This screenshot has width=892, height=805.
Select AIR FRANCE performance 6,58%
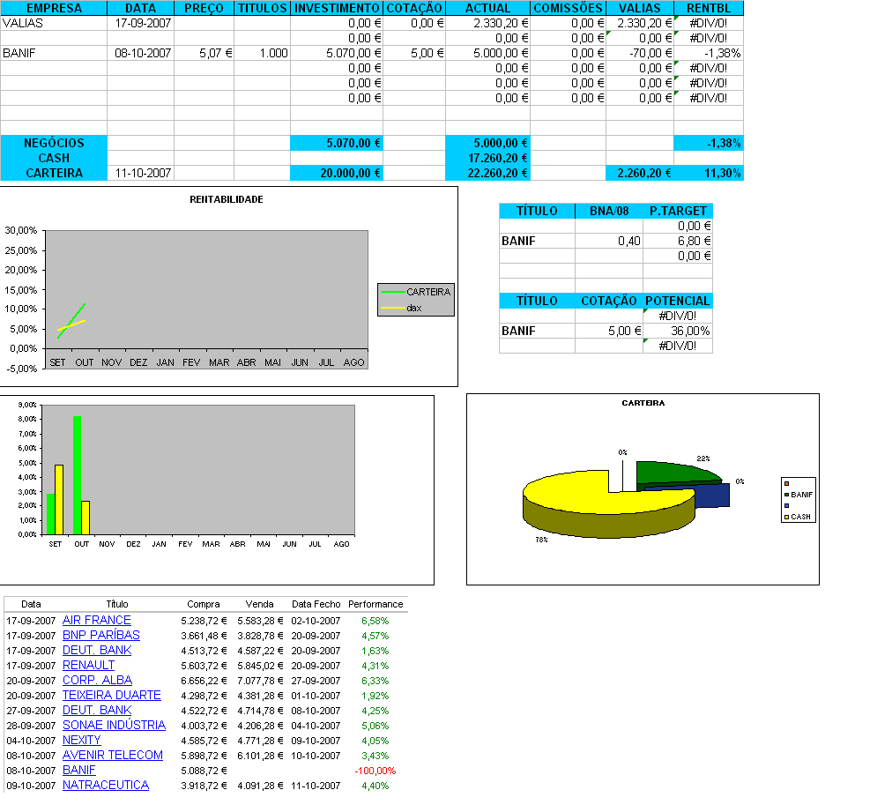tap(375, 621)
